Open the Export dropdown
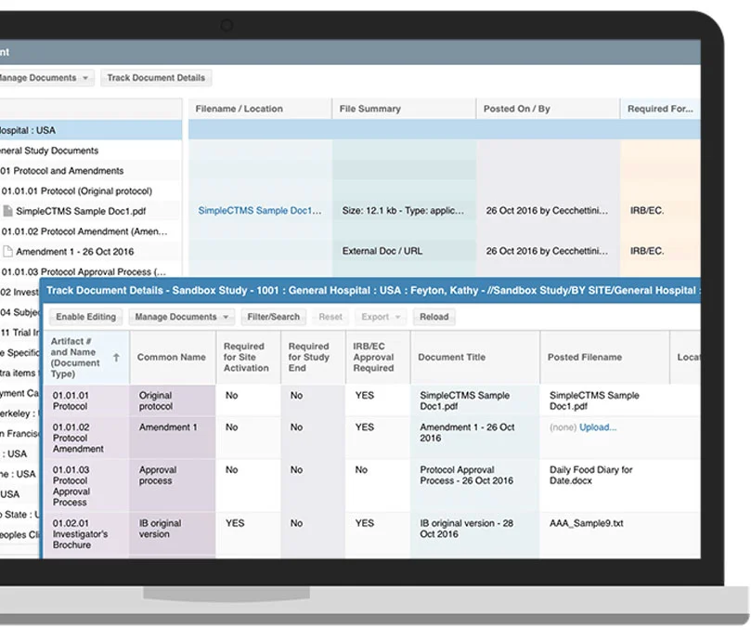The width and height of the screenshot is (751, 630). (x=380, y=317)
